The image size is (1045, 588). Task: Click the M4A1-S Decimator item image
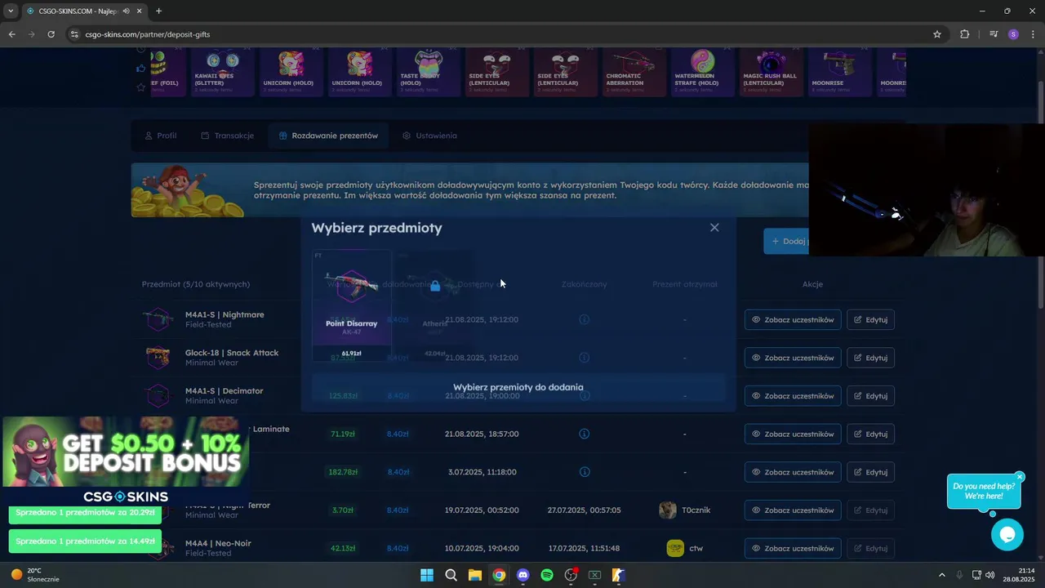(x=158, y=396)
